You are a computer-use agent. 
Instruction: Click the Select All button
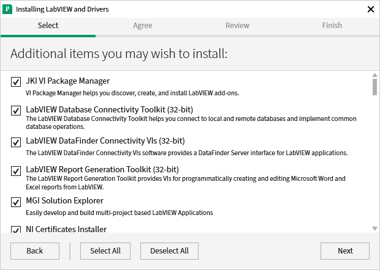pos(105,250)
